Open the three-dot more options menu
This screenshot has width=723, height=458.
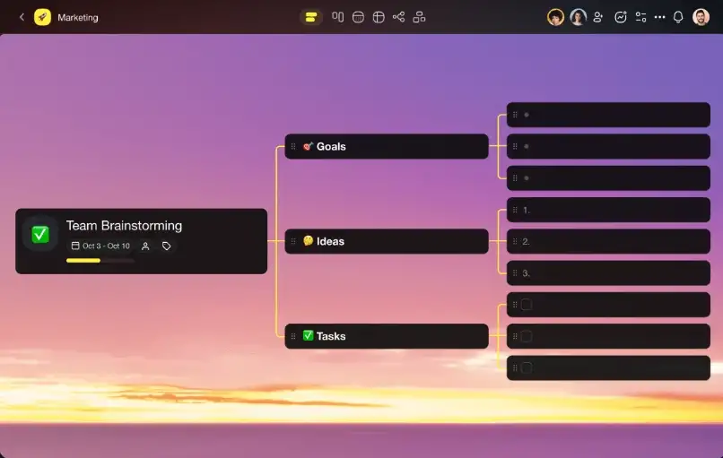coord(660,17)
